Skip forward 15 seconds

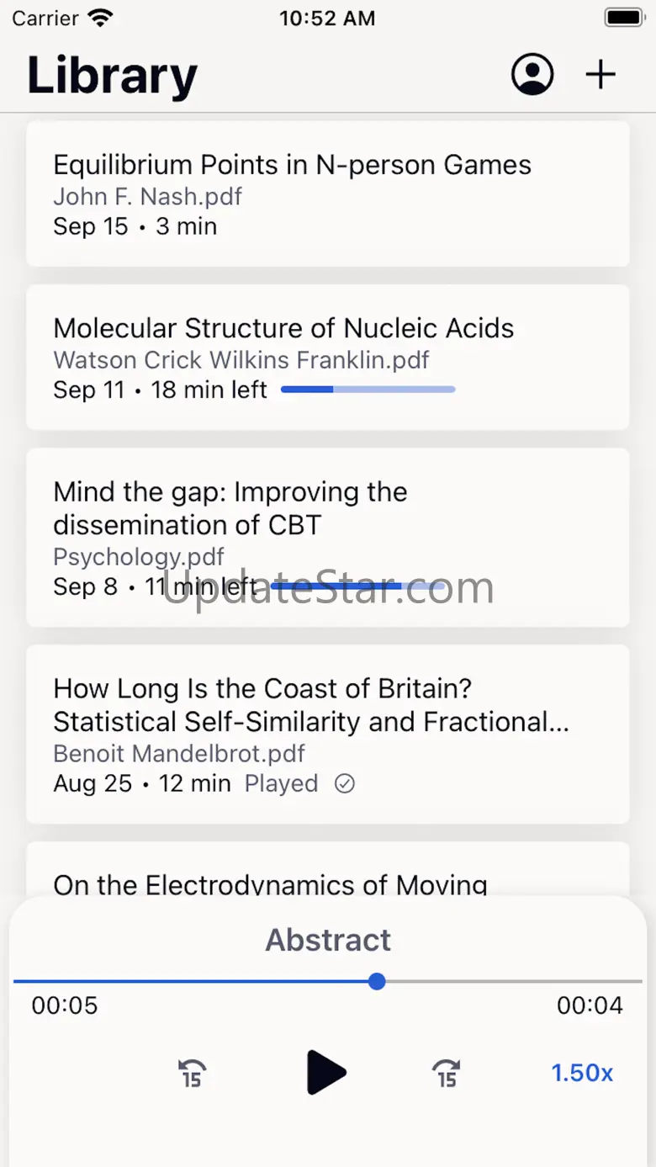click(447, 1073)
